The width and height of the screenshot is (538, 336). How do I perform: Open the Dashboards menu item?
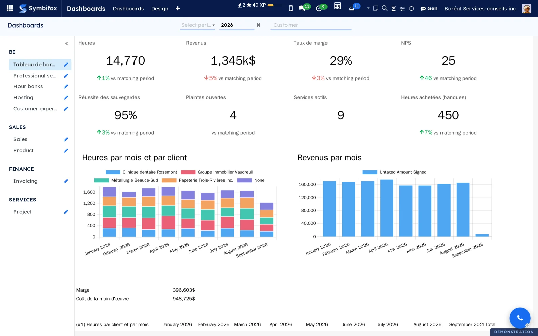[x=128, y=9]
